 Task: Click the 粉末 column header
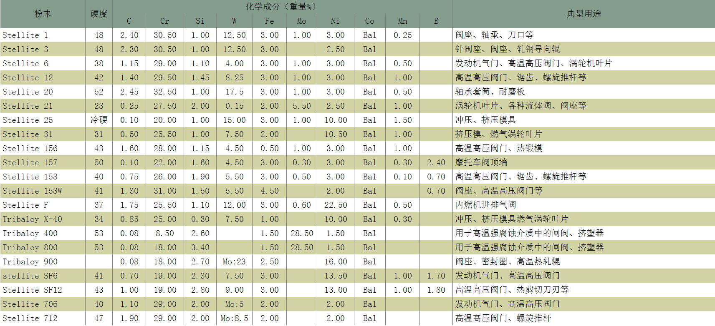tap(43, 14)
